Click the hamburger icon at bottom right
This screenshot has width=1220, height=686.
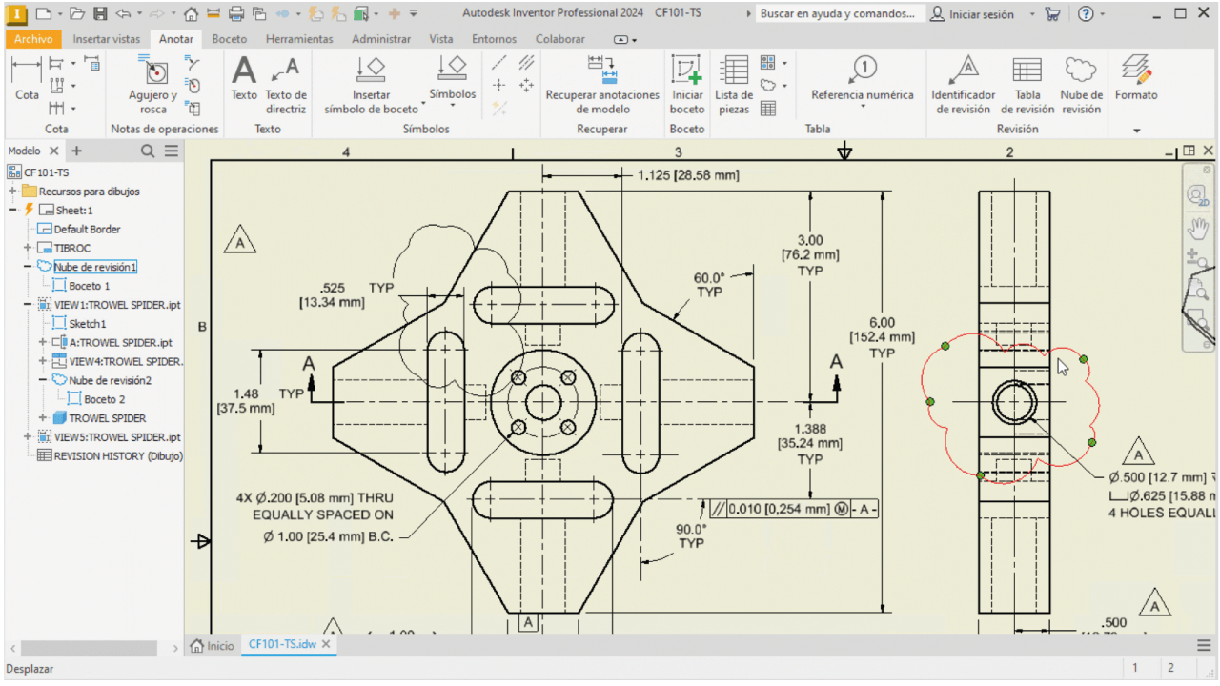pyautogui.click(x=1205, y=645)
